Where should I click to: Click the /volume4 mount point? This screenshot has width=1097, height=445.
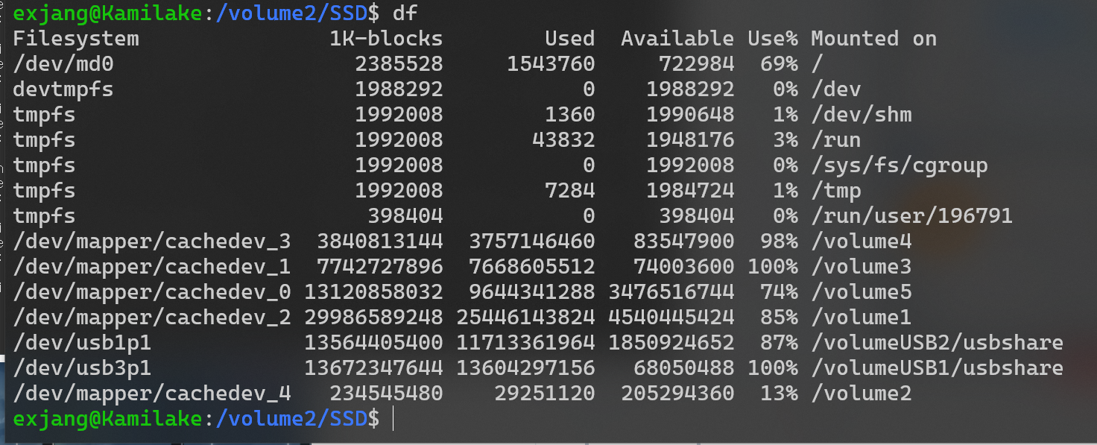[x=862, y=242]
